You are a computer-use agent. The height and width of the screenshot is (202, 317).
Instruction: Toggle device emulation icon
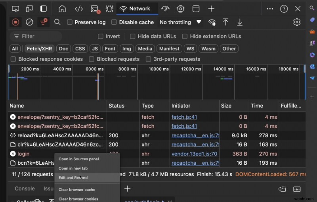pyautogui.click(x=29, y=9)
